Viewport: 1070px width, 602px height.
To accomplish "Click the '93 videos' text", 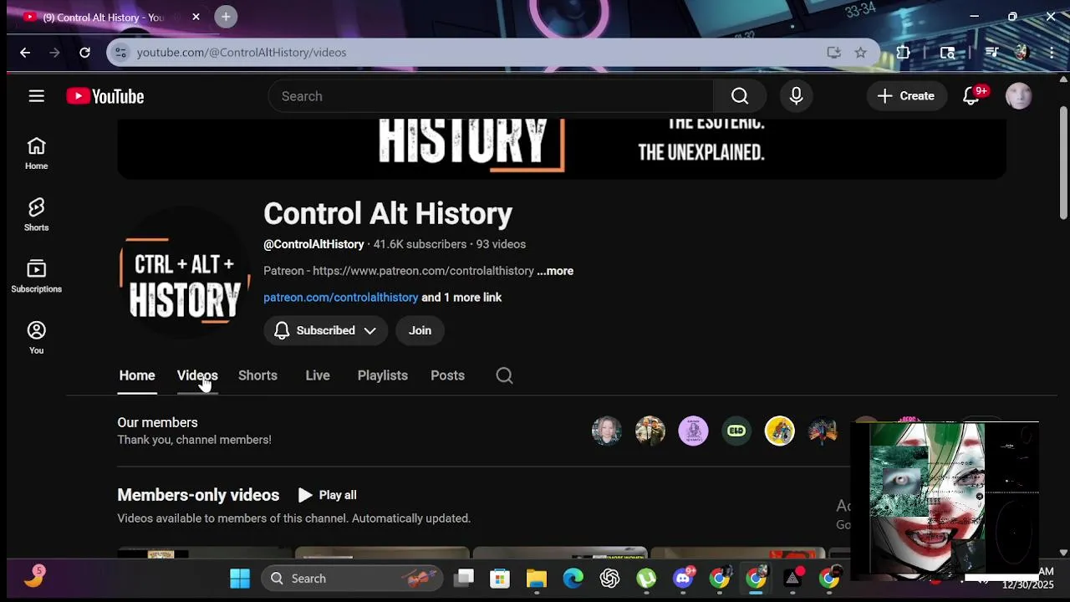I will (x=501, y=244).
